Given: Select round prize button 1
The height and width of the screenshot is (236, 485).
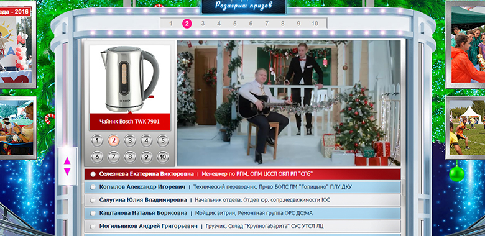Looking at the screenshot, I should pyautogui.click(x=97, y=141).
